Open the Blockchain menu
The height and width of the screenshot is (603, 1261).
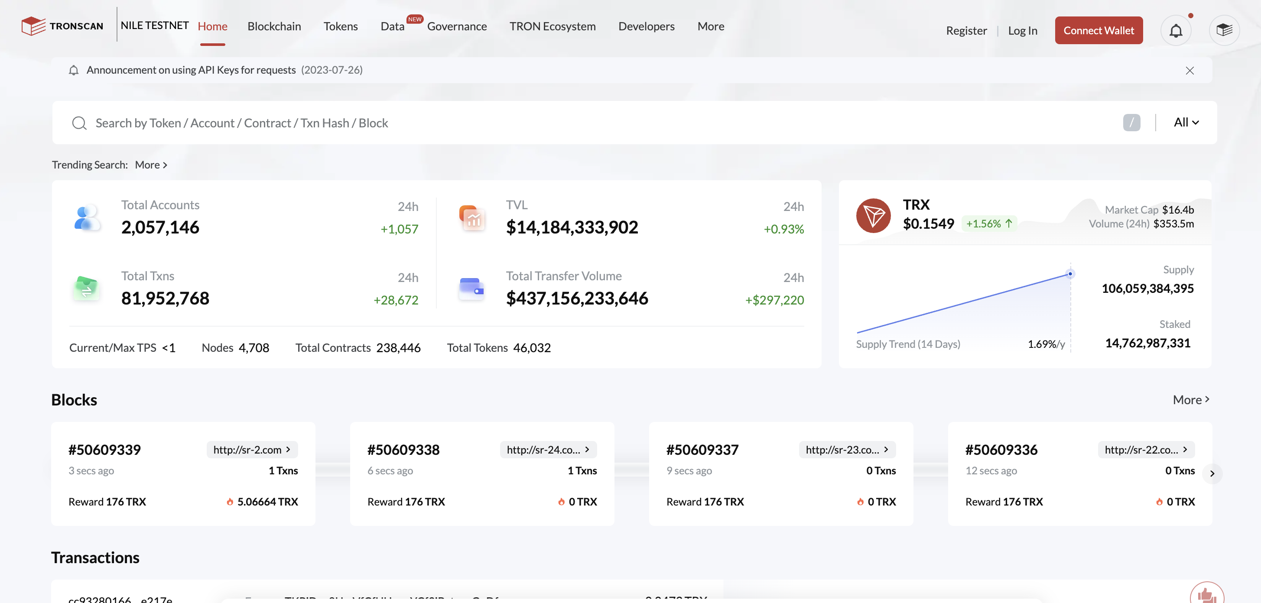click(274, 26)
